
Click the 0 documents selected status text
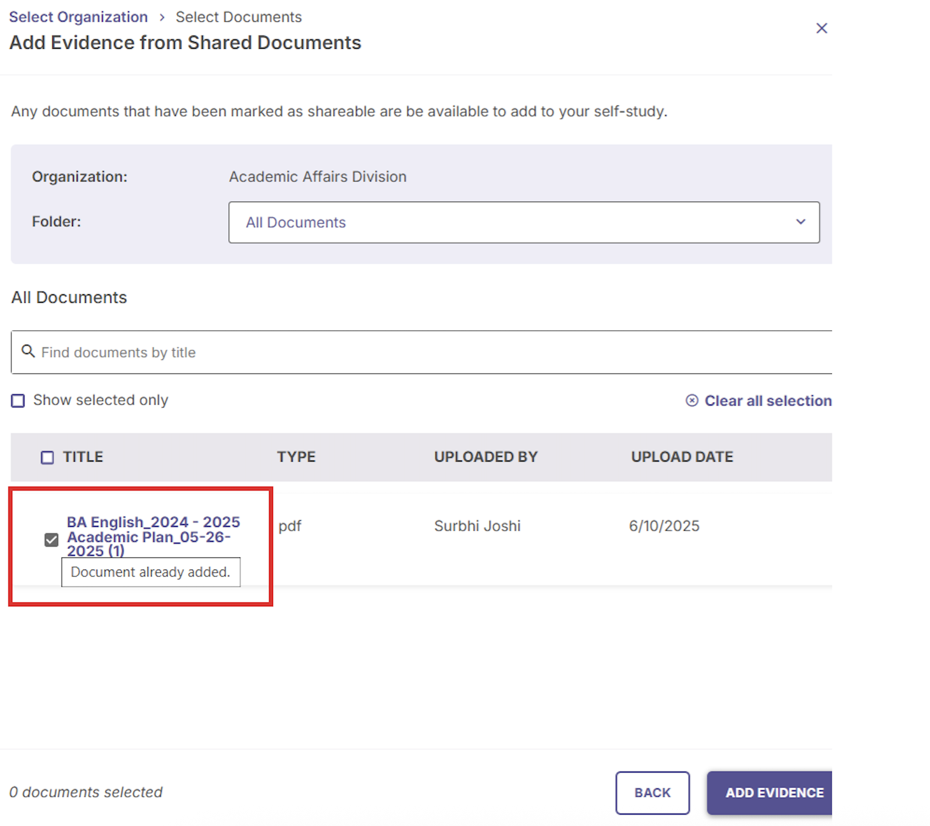click(86, 792)
